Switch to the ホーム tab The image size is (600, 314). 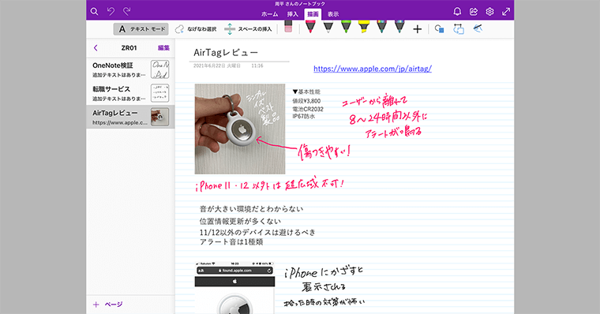270,14
